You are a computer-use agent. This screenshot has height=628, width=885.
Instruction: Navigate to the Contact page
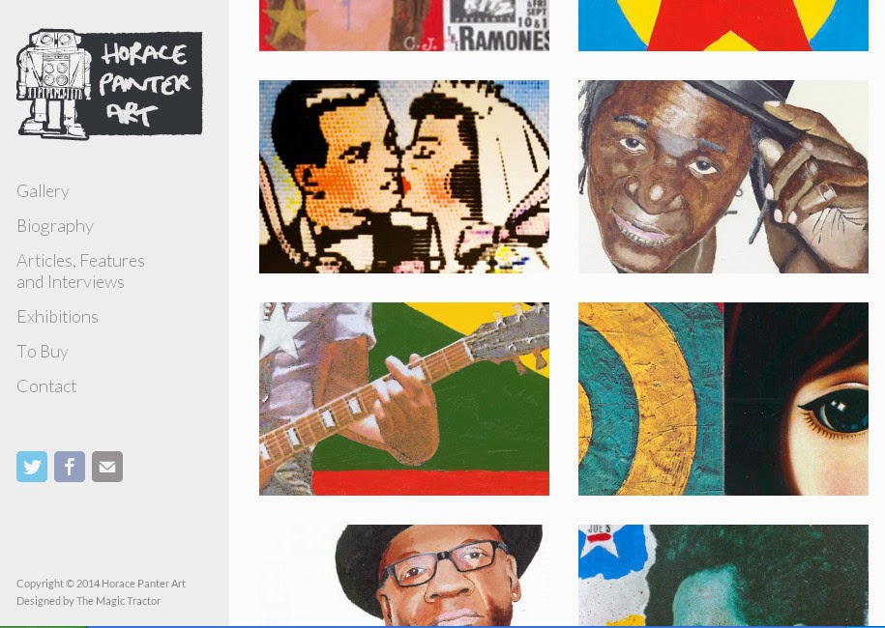pyautogui.click(x=46, y=386)
